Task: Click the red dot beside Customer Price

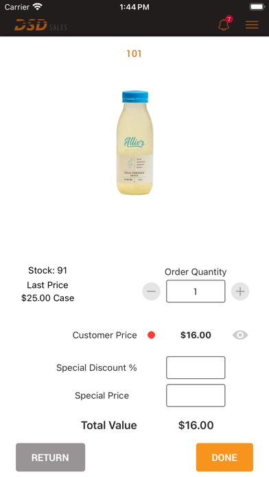Action: point(152,335)
